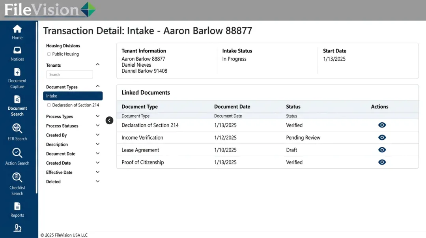Viewport: 426px width, 238px height.
Task: Click the Status filter field under header
Action: pyautogui.click(x=291, y=116)
